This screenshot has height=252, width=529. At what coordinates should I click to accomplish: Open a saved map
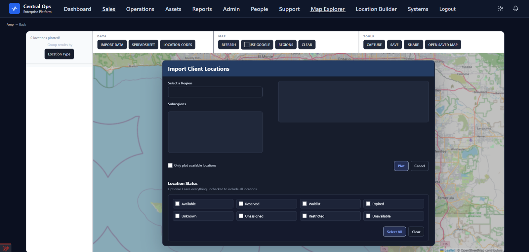tap(443, 45)
